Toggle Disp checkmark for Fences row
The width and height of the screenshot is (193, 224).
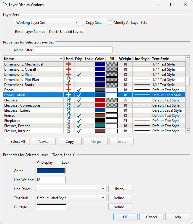pos(79,116)
